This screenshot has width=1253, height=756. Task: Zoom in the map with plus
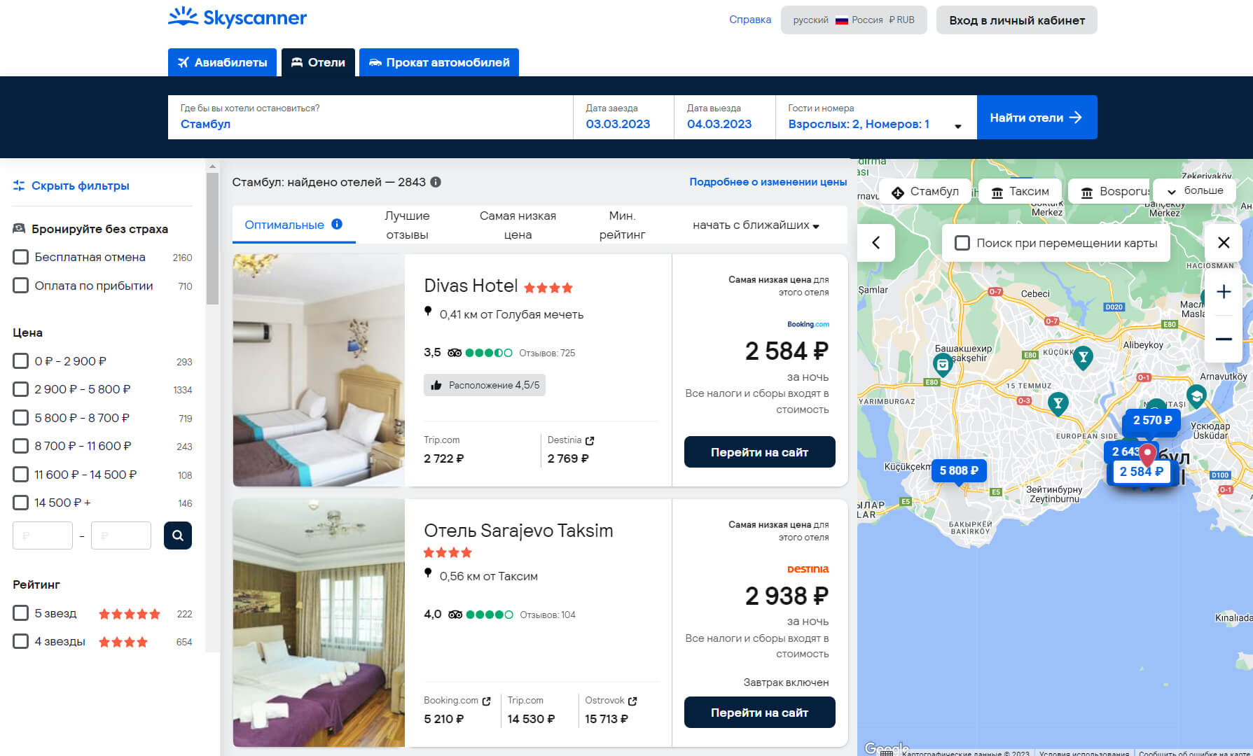coord(1224,291)
